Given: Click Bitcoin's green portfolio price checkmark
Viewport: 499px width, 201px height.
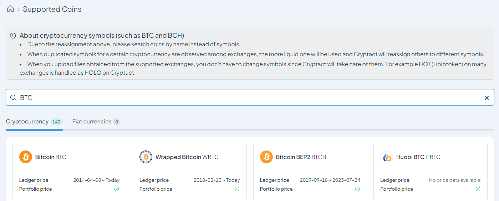Looking at the screenshot, I should click(117, 189).
